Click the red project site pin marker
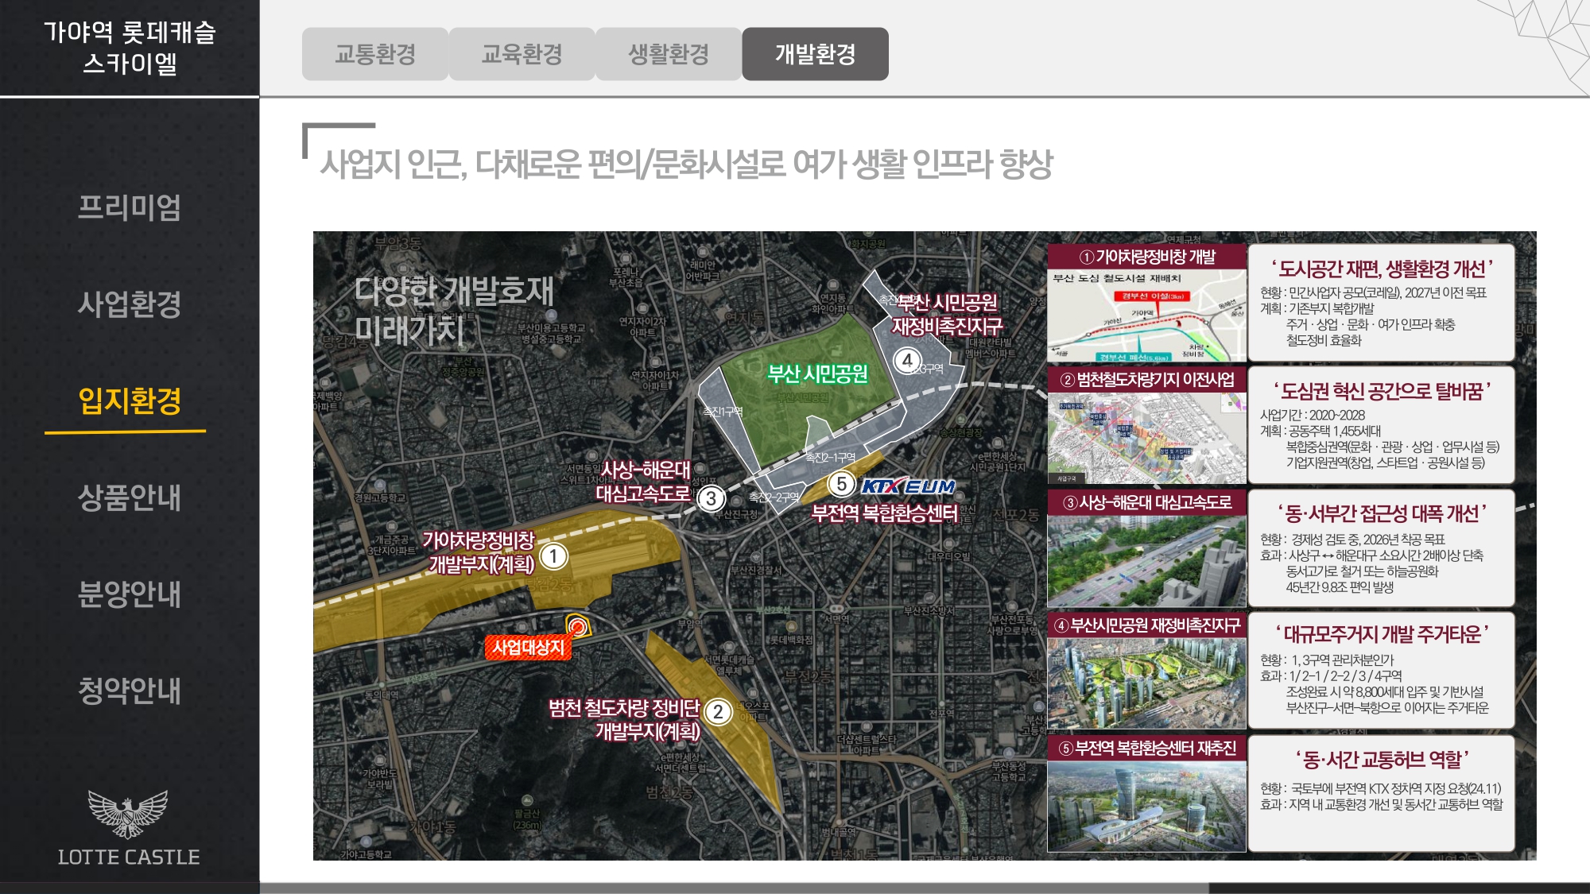 pos(578,627)
